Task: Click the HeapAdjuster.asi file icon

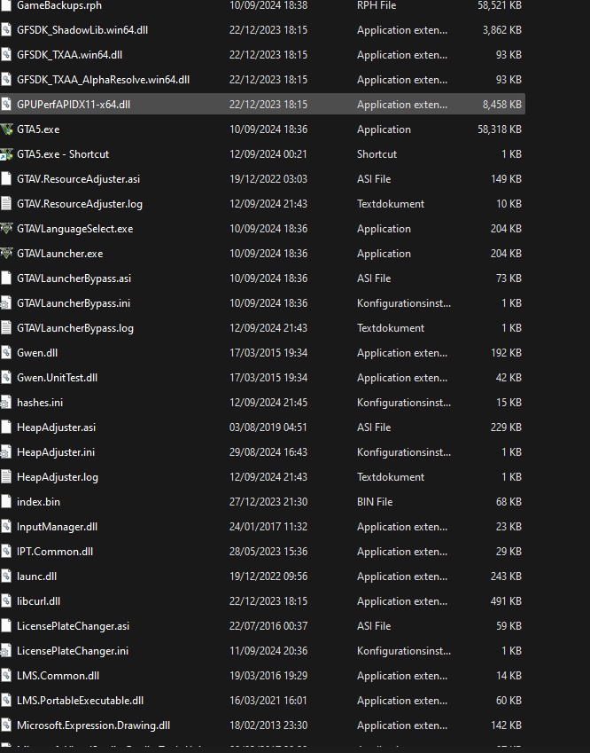Action: (5, 427)
